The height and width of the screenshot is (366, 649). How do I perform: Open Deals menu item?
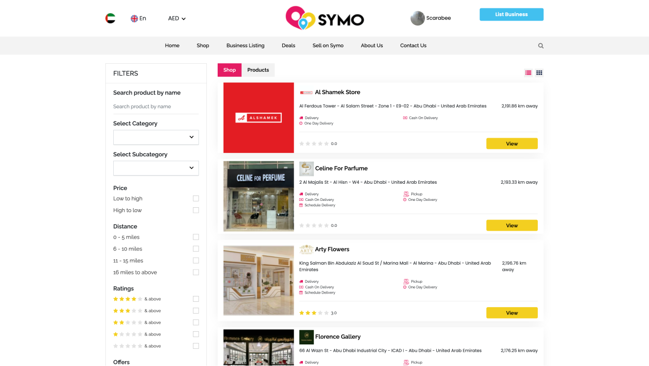tap(288, 46)
